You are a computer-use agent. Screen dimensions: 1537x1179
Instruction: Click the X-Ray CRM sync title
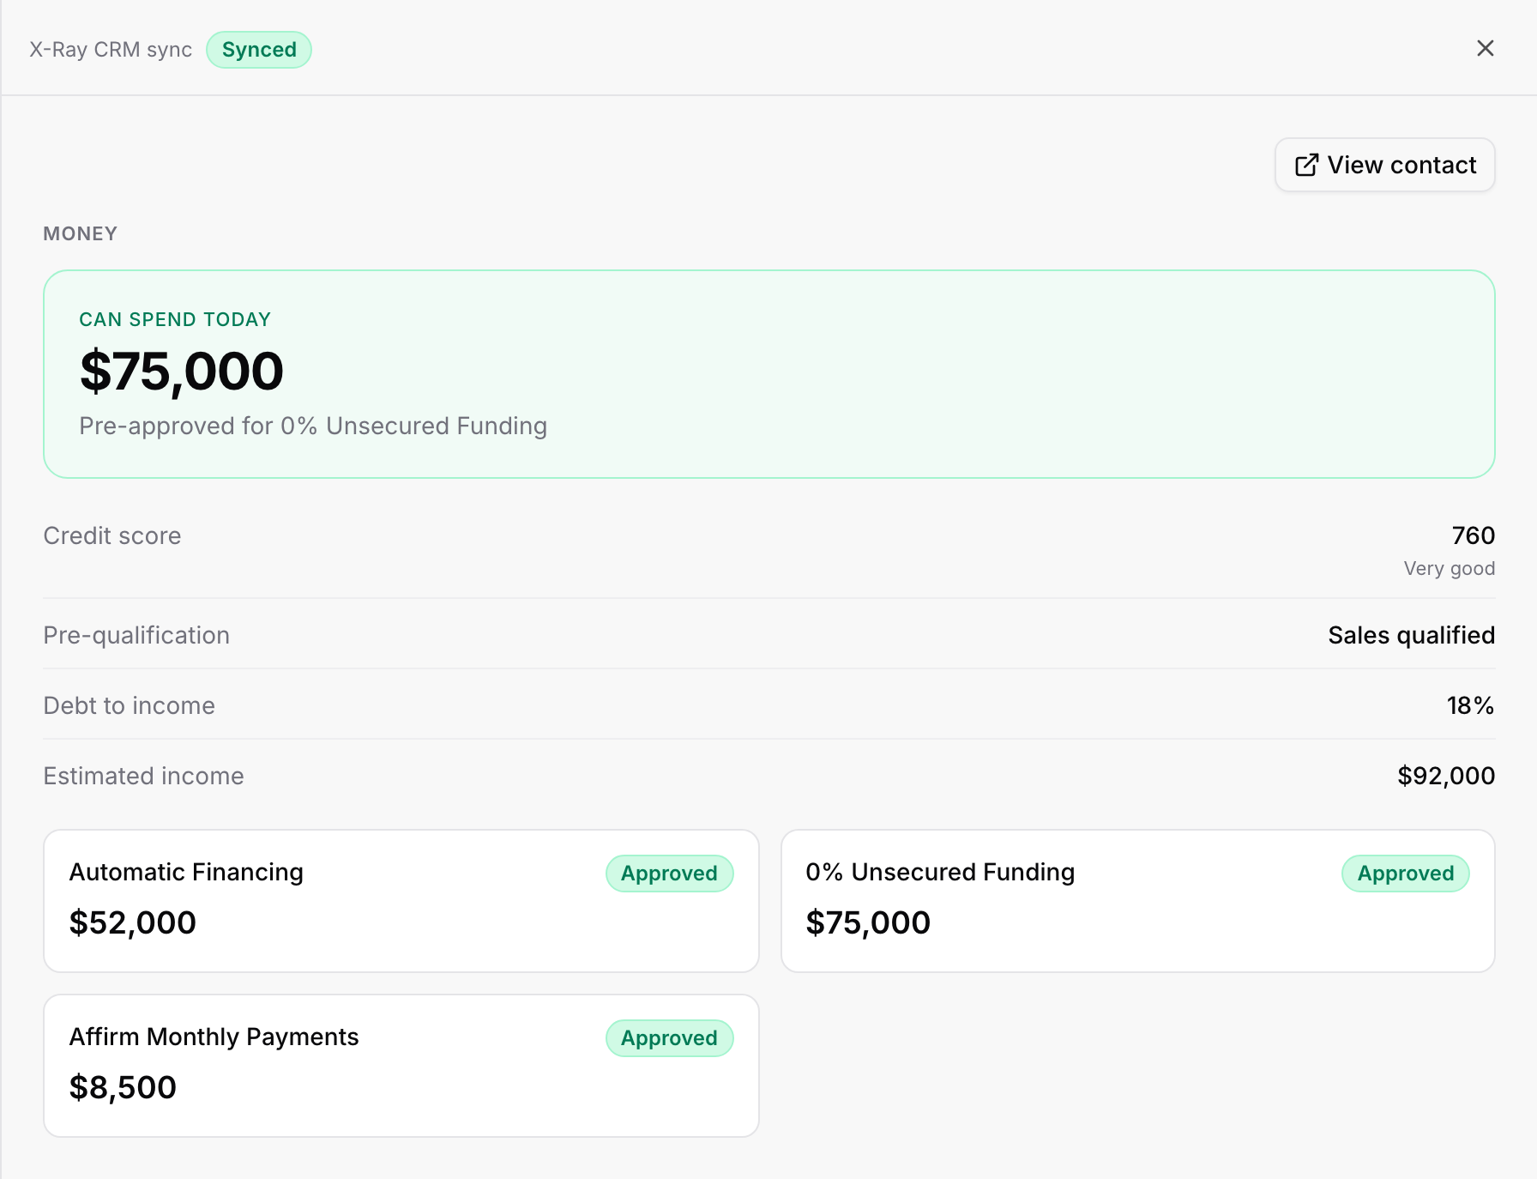pos(111,50)
